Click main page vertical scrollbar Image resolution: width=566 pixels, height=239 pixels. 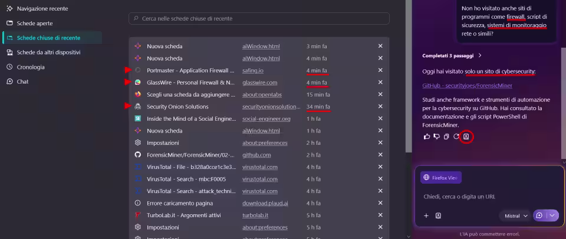pos(409,76)
